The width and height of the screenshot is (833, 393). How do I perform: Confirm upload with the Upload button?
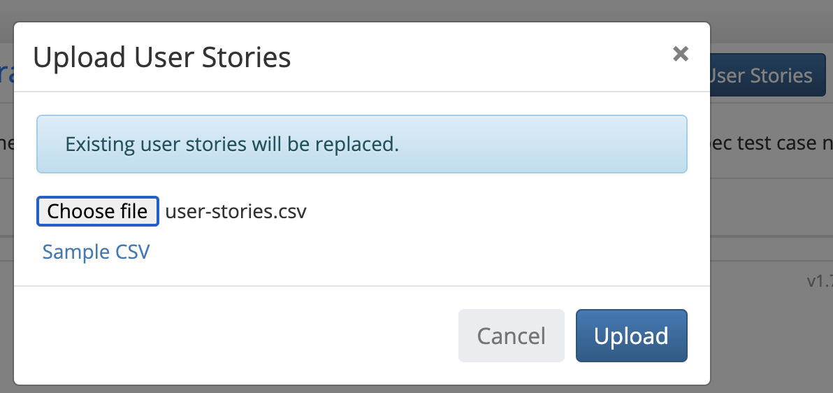[x=631, y=336]
